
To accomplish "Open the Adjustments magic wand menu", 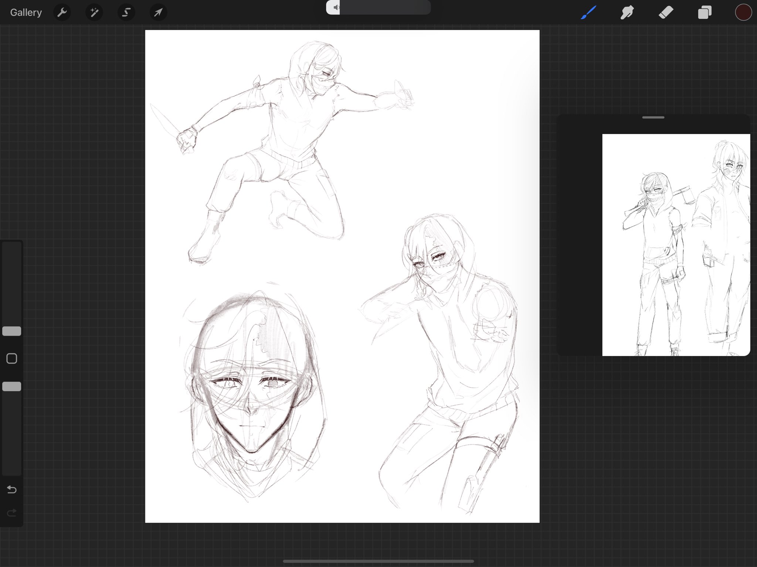I will [94, 13].
